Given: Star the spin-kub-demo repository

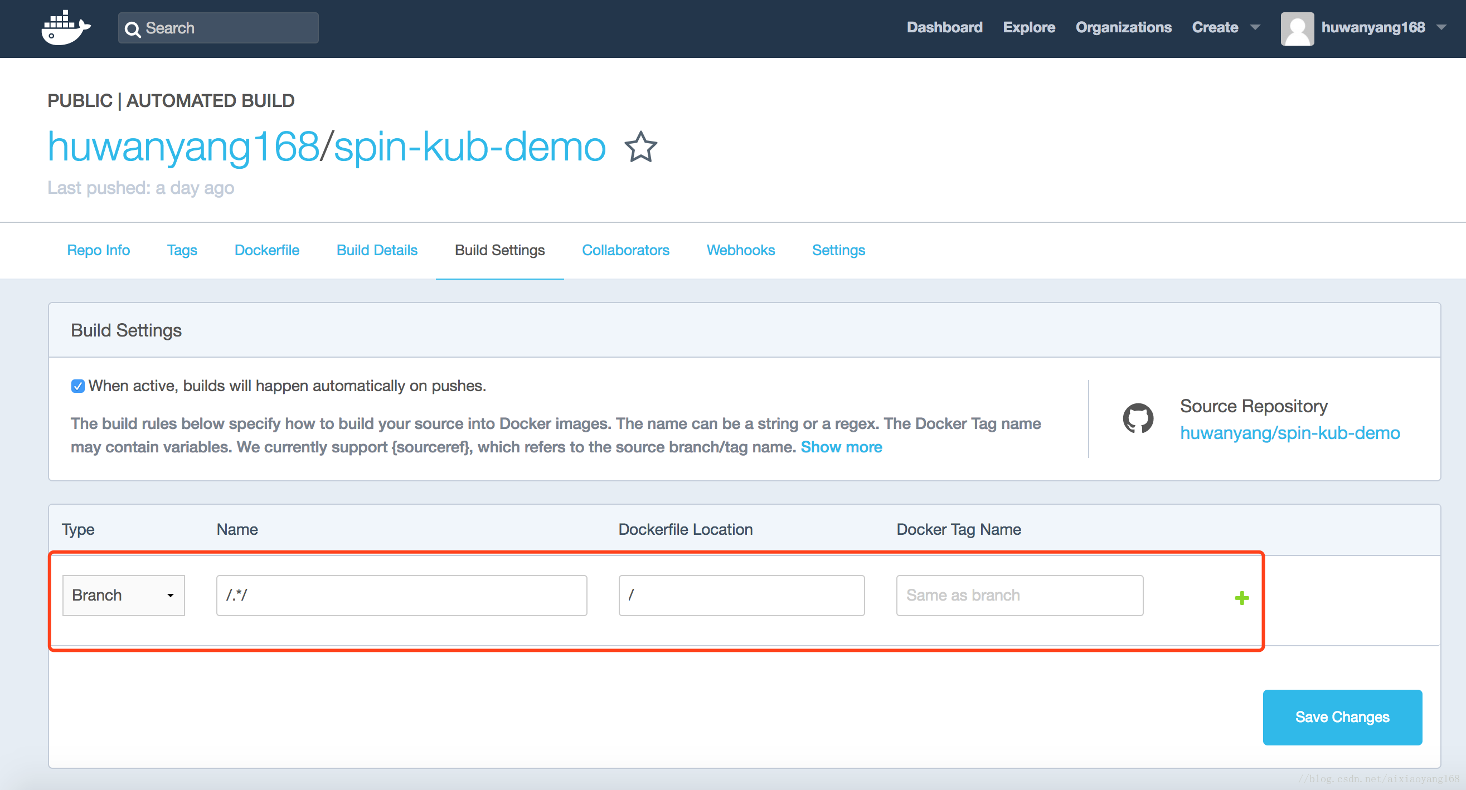Looking at the screenshot, I should (x=641, y=147).
